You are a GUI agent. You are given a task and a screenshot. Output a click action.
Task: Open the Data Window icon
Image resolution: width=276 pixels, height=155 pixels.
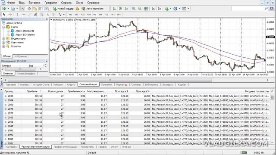tap(29, 9)
